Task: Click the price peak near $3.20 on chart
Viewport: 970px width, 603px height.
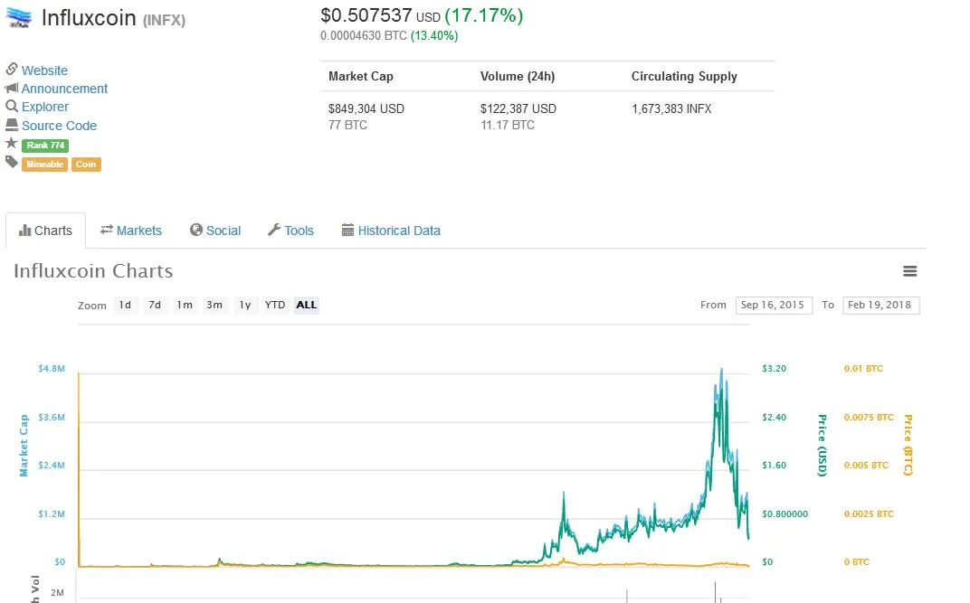Action: 721,370
